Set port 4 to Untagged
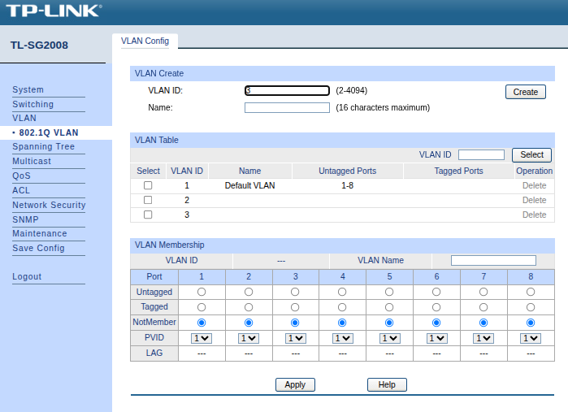This screenshot has height=412, width=568. point(342,292)
